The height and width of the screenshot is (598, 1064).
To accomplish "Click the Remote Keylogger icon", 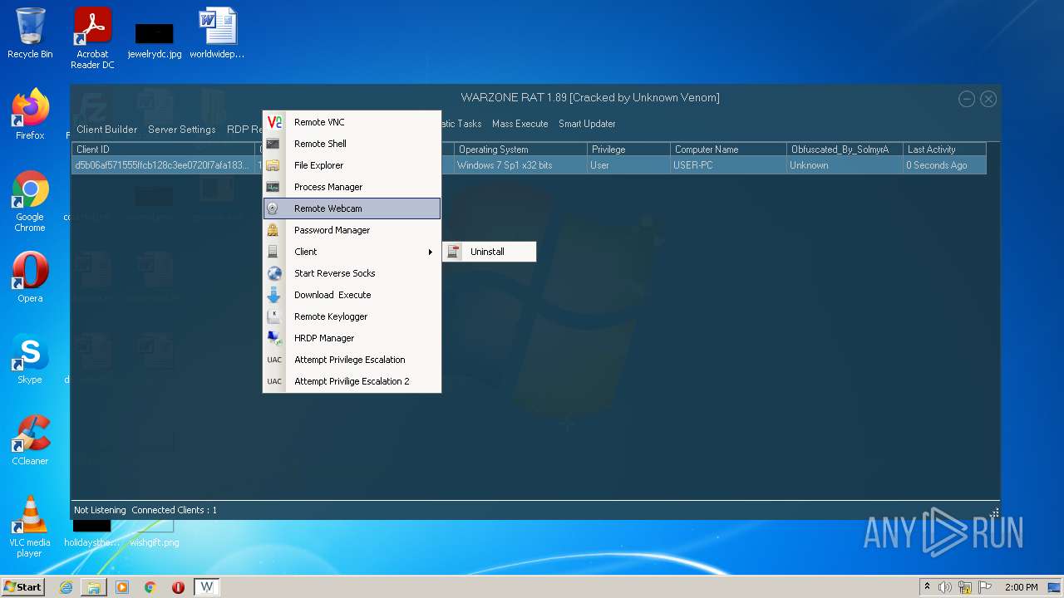I will pyautogui.click(x=273, y=316).
